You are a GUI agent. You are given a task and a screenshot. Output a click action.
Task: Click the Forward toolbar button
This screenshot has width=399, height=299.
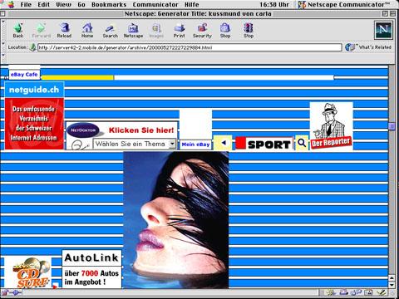42,30
